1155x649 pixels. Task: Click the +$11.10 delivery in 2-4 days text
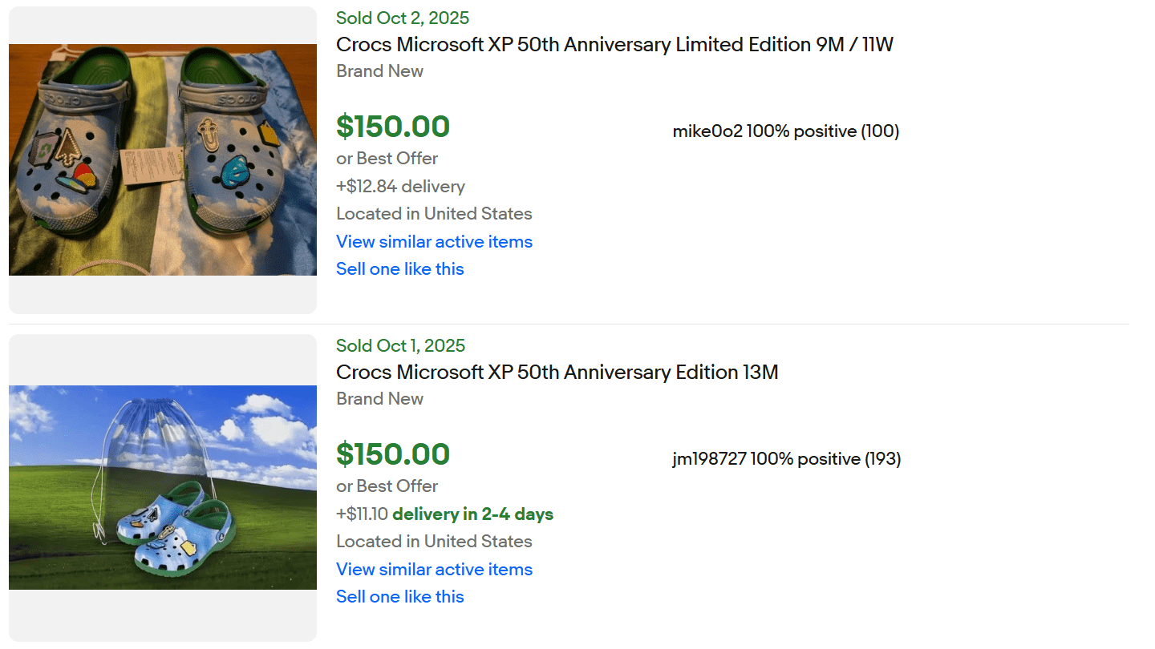point(444,514)
